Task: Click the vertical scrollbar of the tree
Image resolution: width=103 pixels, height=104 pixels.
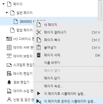Action: [x=100, y=11]
